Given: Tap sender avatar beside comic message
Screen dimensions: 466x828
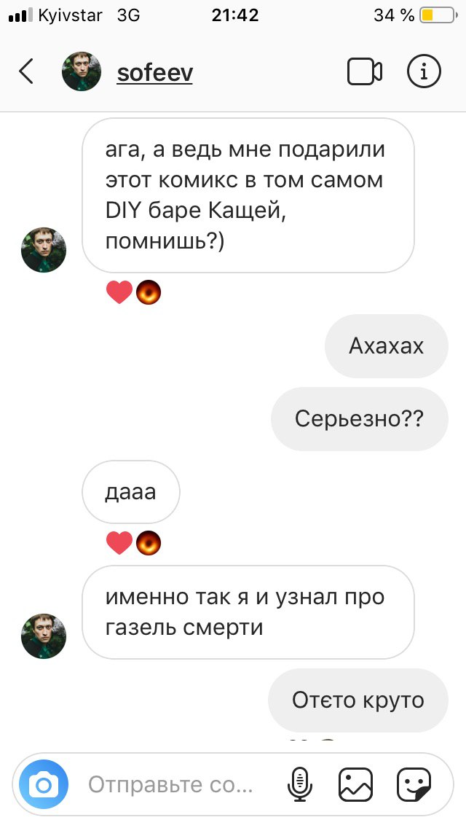Looking at the screenshot, I should (44, 250).
